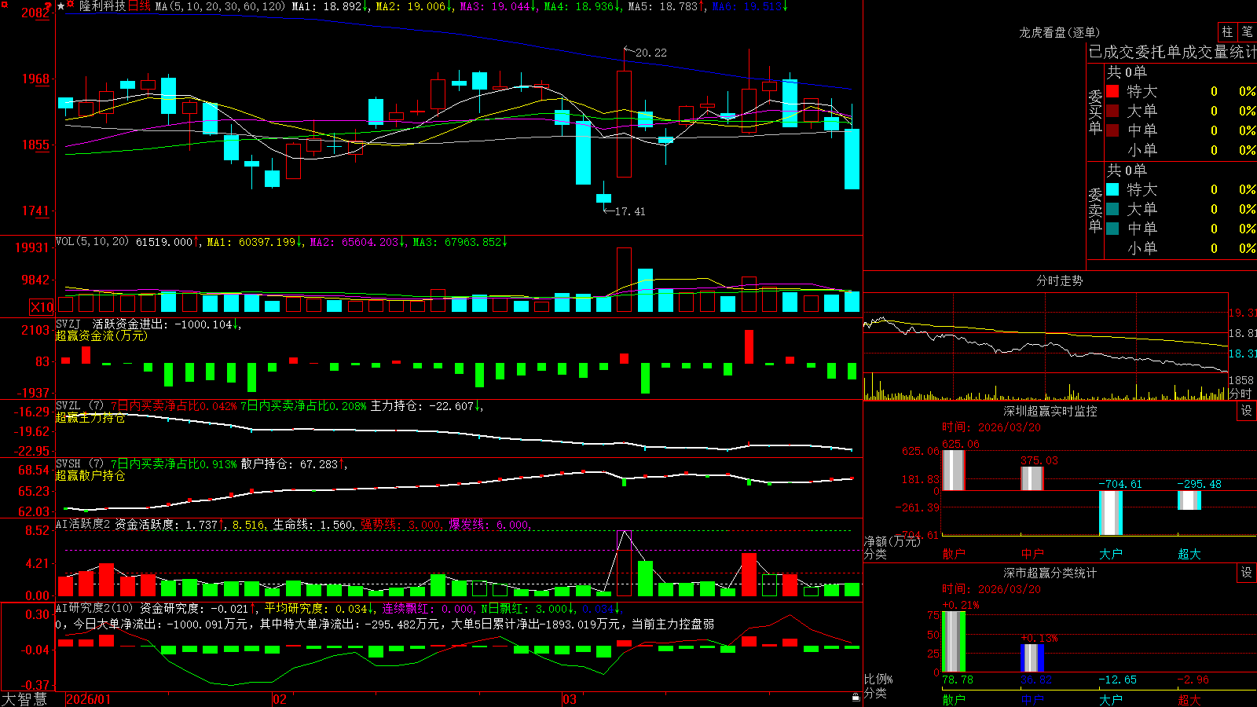The height and width of the screenshot is (707, 1257).
Task: Click the tall red SVZJ inflow bar
Action: (x=749, y=346)
